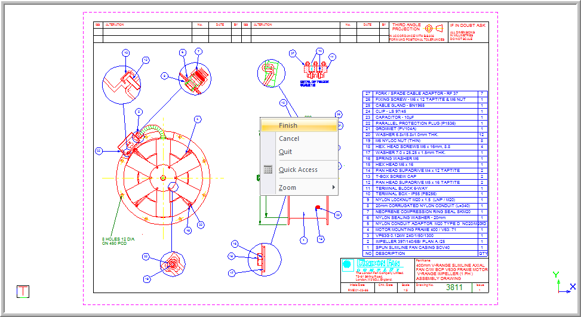
Task: Click the red dot on the side view
Action: click(x=318, y=207)
